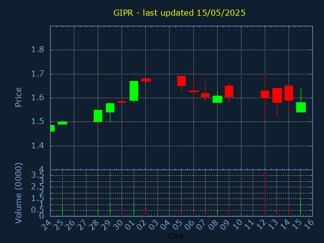Screen dimensions: 324x243
Task: Click the red volume bar on day 09
Action: pyautogui.click(x=229, y=211)
